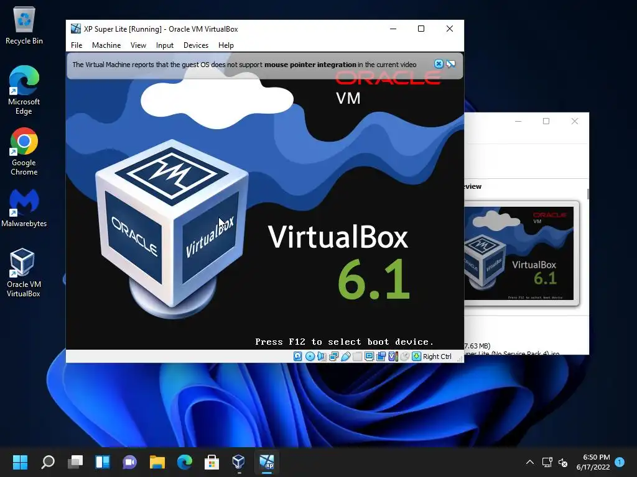Maximize the XP Super Lite VM window
Image resolution: width=637 pixels, height=477 pixels.
[x=421, y=29]
